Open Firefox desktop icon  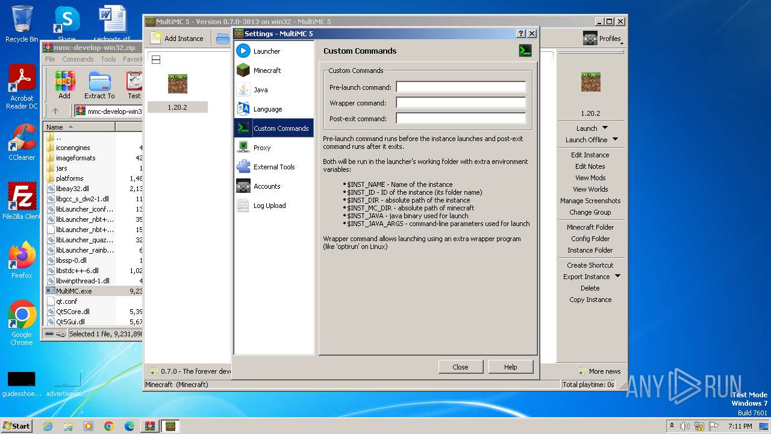click(x=22, y=260)
